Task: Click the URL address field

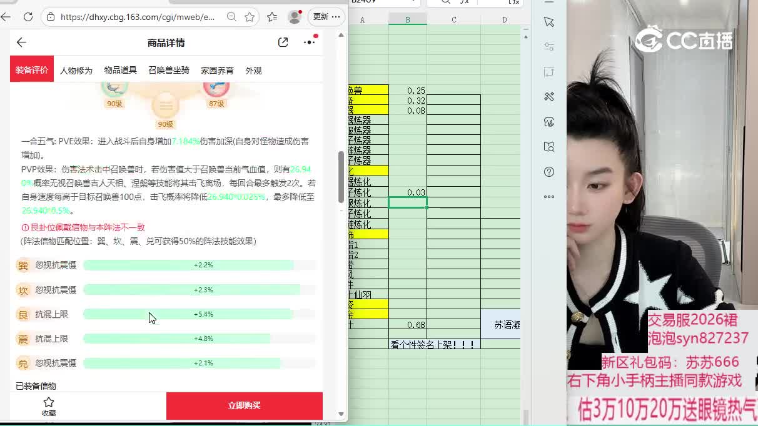Action: (x=137, y=17)
